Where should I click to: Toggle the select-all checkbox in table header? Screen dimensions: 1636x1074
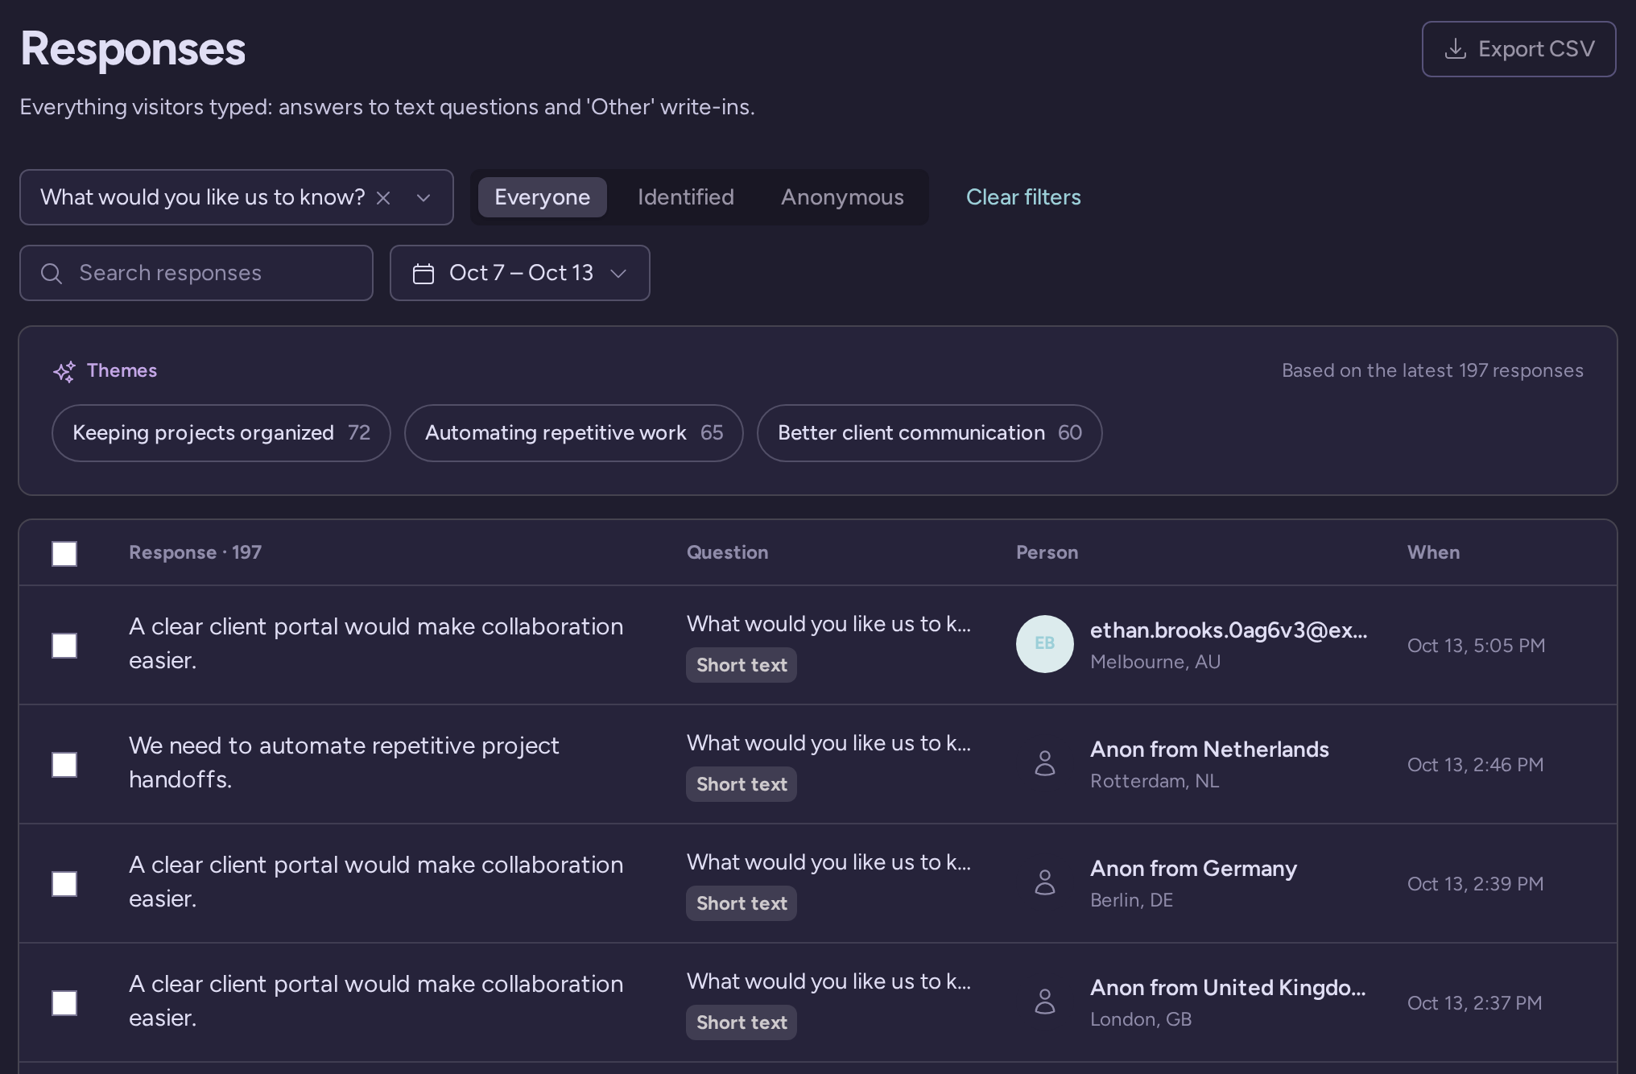(64, 554)
